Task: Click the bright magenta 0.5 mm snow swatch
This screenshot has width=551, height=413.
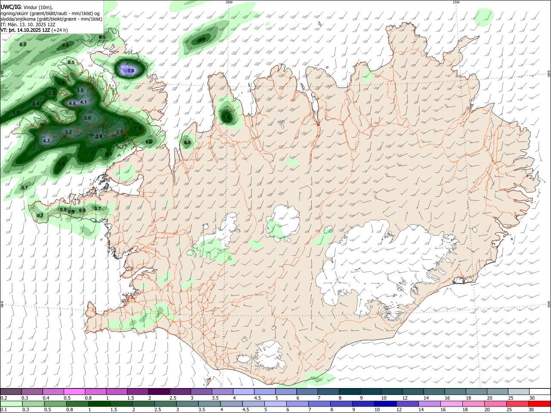Action: (x=74, y=391)
